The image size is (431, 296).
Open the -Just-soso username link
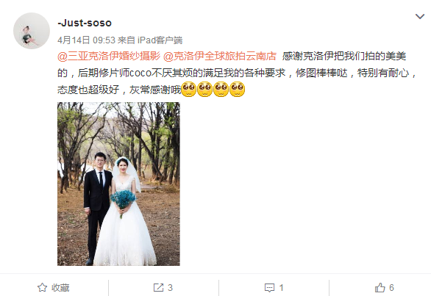click(85, 23)
